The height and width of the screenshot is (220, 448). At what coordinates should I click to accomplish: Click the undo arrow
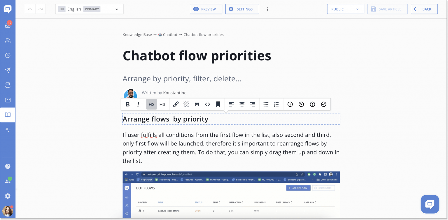tap(29, 9)
